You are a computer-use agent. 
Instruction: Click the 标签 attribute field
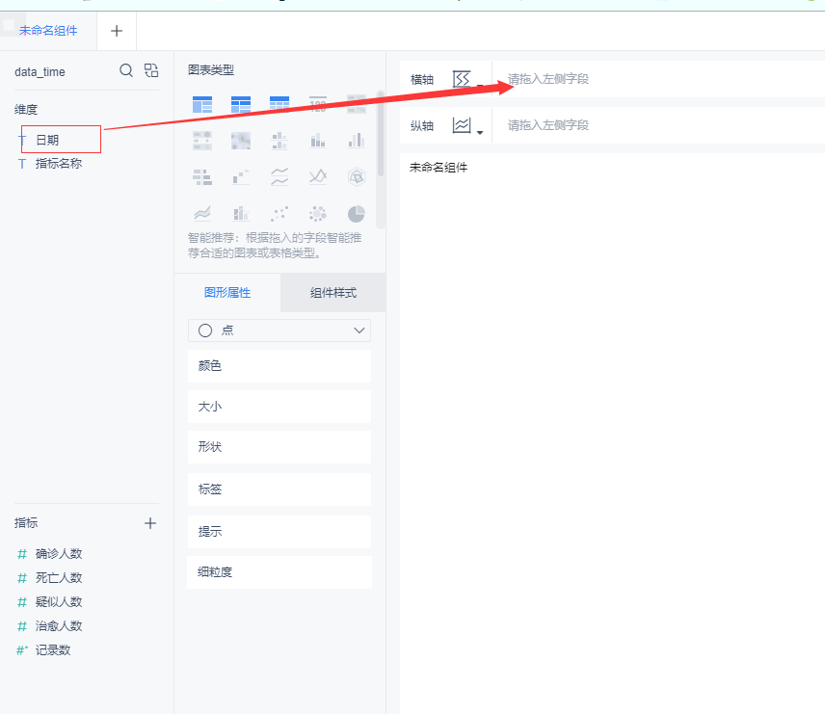click(x=279, y=489)
